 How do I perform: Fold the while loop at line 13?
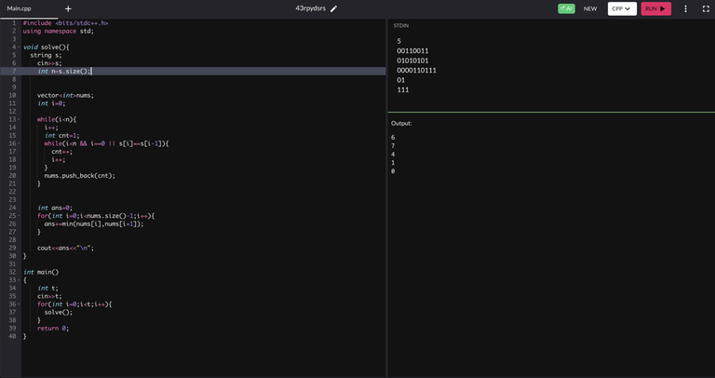click(19, 119)
